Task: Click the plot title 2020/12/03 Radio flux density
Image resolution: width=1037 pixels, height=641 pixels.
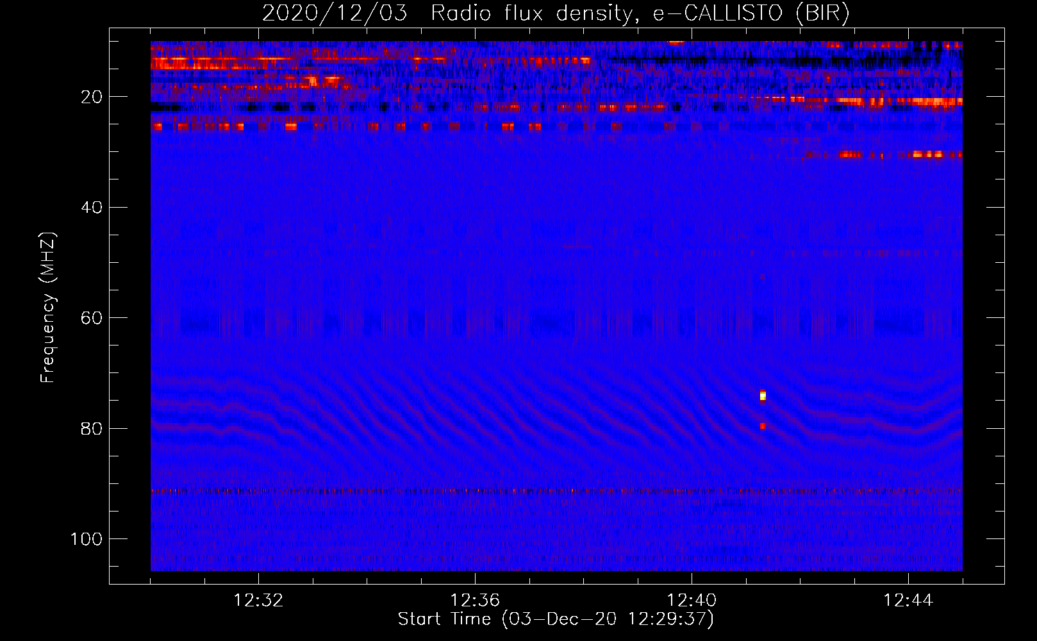Action: (556, 13)
